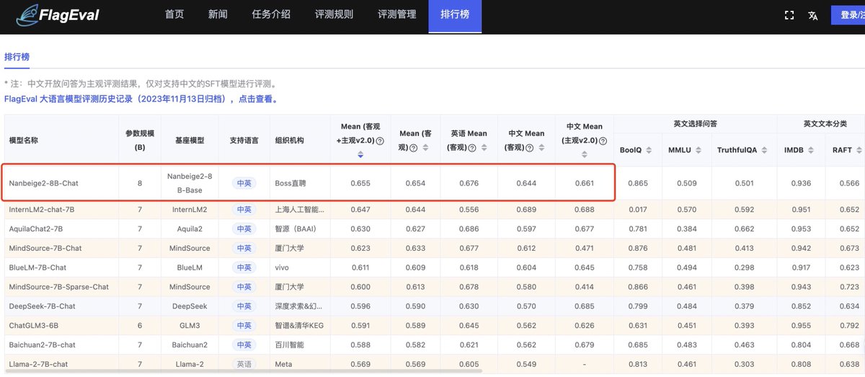Select the InternLM2-chat-7B model name
The width and height of the screenshot is (865, 377).
[43, 210]
